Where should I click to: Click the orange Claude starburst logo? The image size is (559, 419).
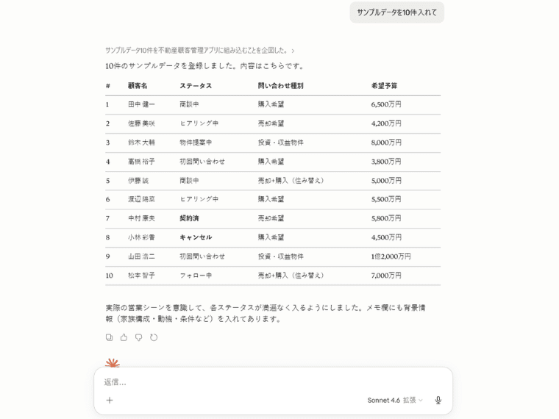click(x=113, y=362)
